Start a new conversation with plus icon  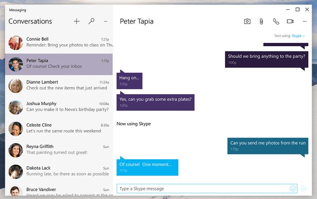click(x=77, y=21)
